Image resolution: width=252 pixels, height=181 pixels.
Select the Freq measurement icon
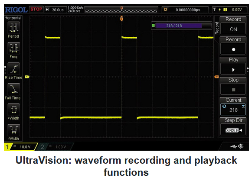click(x=13, y=48)
